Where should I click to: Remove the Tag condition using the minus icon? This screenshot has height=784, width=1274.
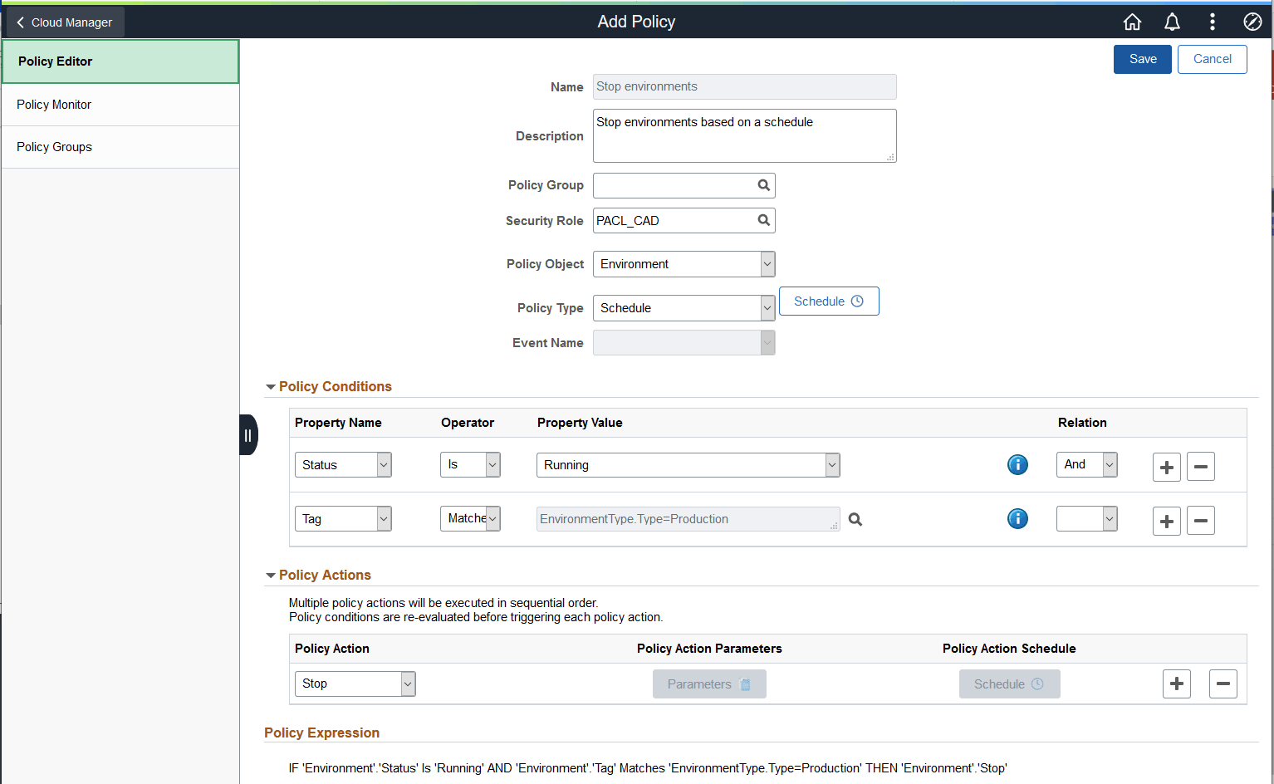click(x=1201, y=520)
